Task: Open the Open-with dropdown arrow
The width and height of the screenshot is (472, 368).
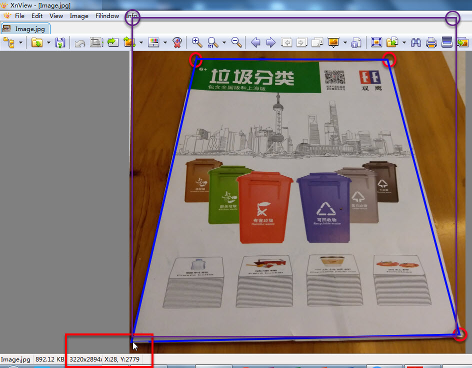Action: point(403,42)
